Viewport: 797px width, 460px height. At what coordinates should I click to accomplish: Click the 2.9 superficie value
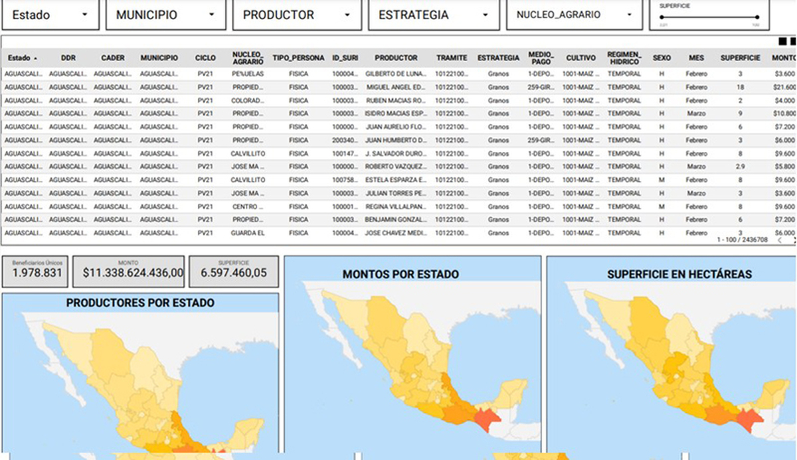740,167
